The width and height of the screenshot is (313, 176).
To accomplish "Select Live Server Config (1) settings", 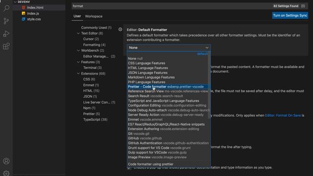I will click(99, 102).
